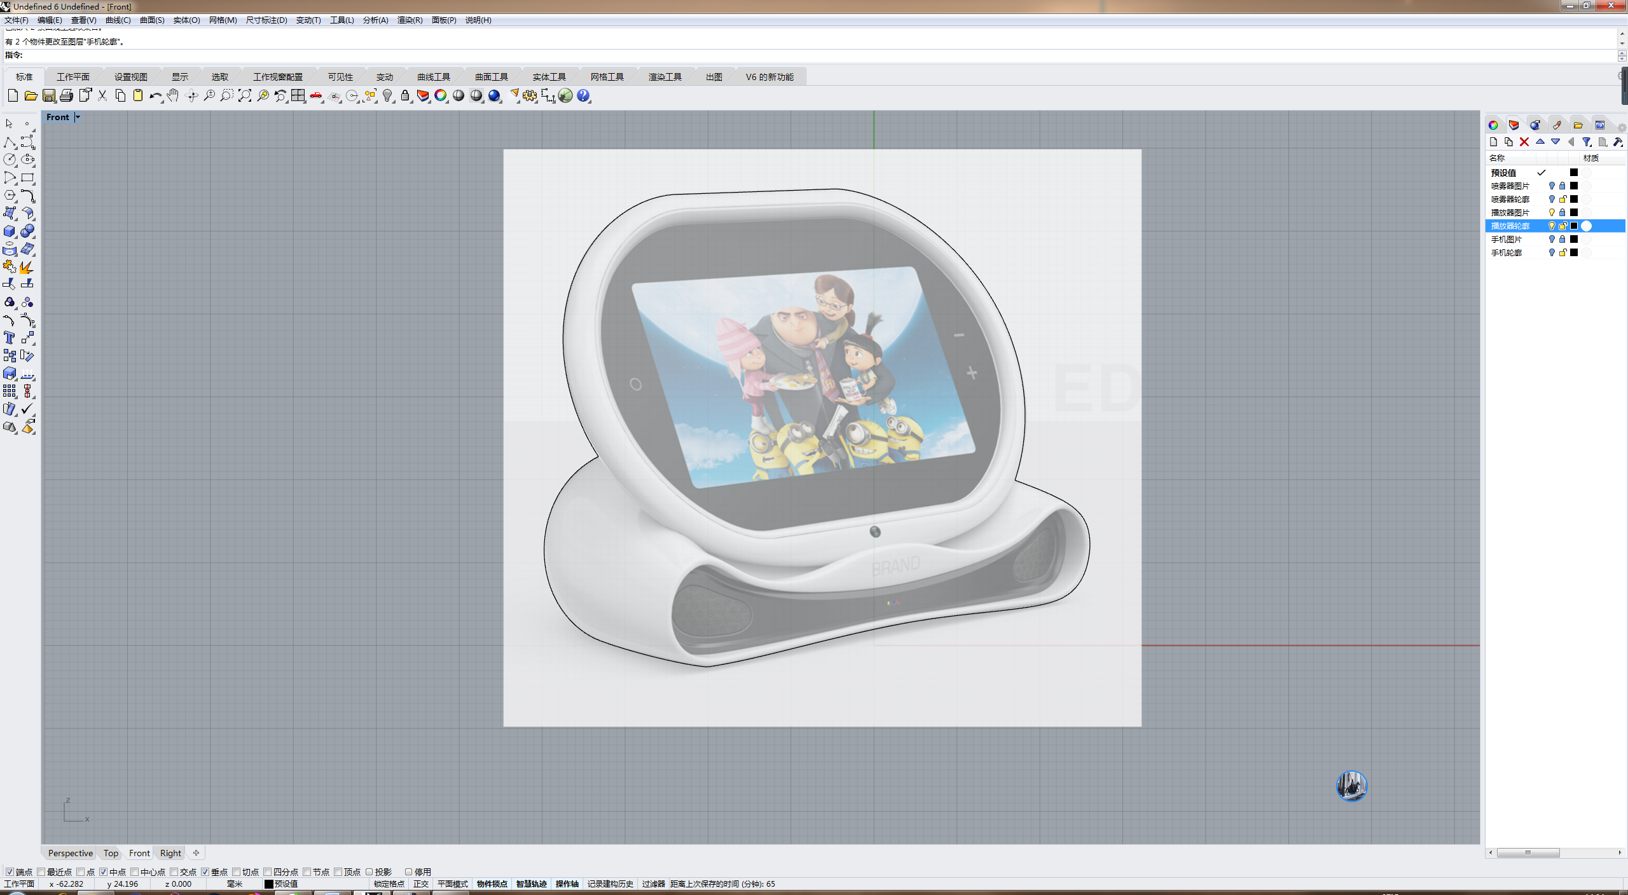Click the four-viewport layout icon
Screen dimensions: 1628x895
pyautogui.click(x=298, y=96)
